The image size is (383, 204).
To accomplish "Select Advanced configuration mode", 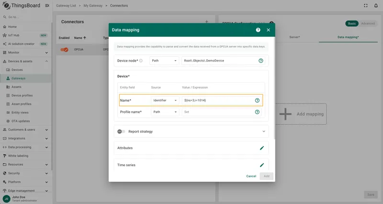I will 368,23.
